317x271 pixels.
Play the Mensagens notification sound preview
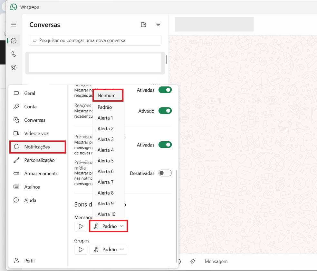point(81,226)
